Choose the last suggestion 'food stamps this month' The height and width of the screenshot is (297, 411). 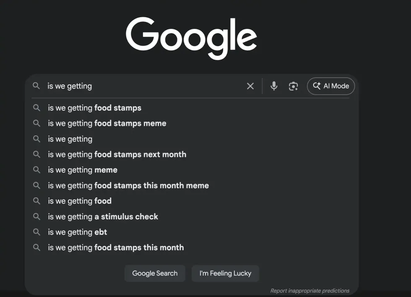pos(116,247)
